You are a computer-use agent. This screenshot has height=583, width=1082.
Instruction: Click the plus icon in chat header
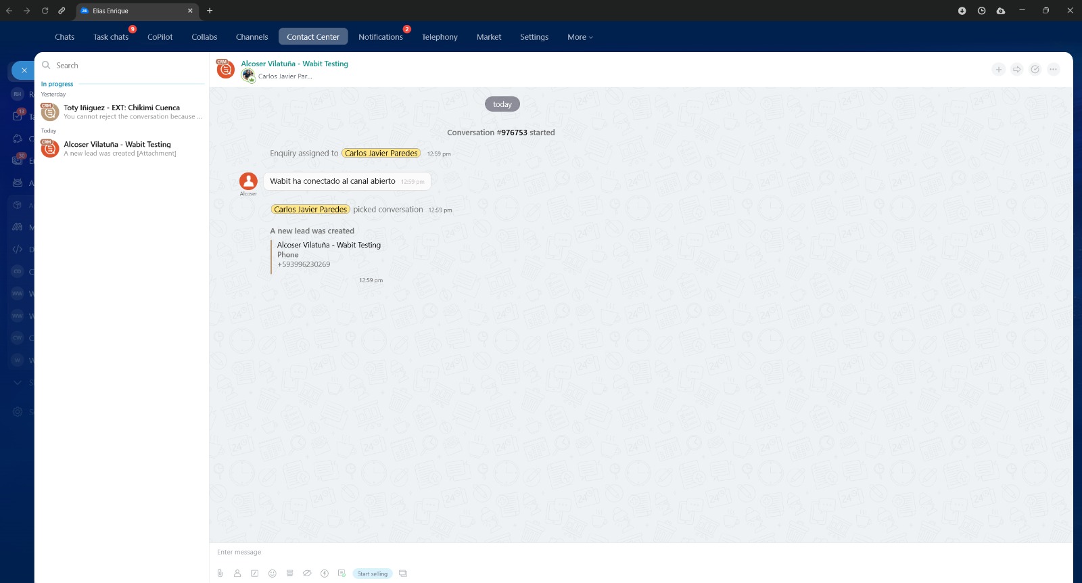(x=998, y=70)
